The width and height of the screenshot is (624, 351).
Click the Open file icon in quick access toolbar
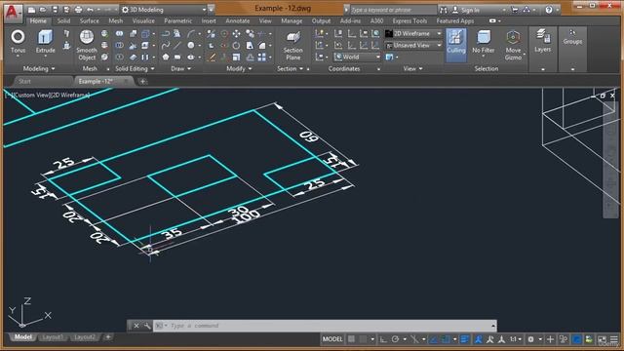(x=43, y=10)
